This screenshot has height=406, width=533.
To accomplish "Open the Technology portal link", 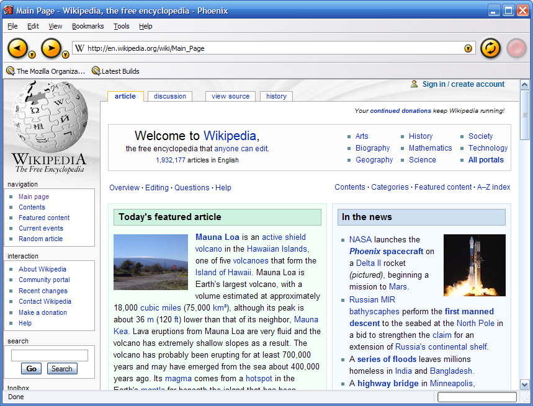I will (488, 148).
